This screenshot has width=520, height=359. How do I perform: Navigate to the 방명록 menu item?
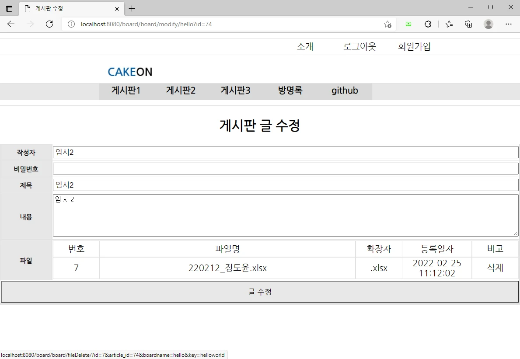click(290, 91)
